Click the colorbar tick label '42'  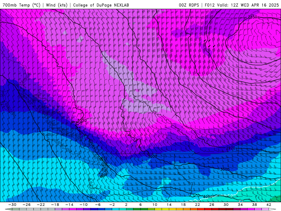tap(269, 205)
